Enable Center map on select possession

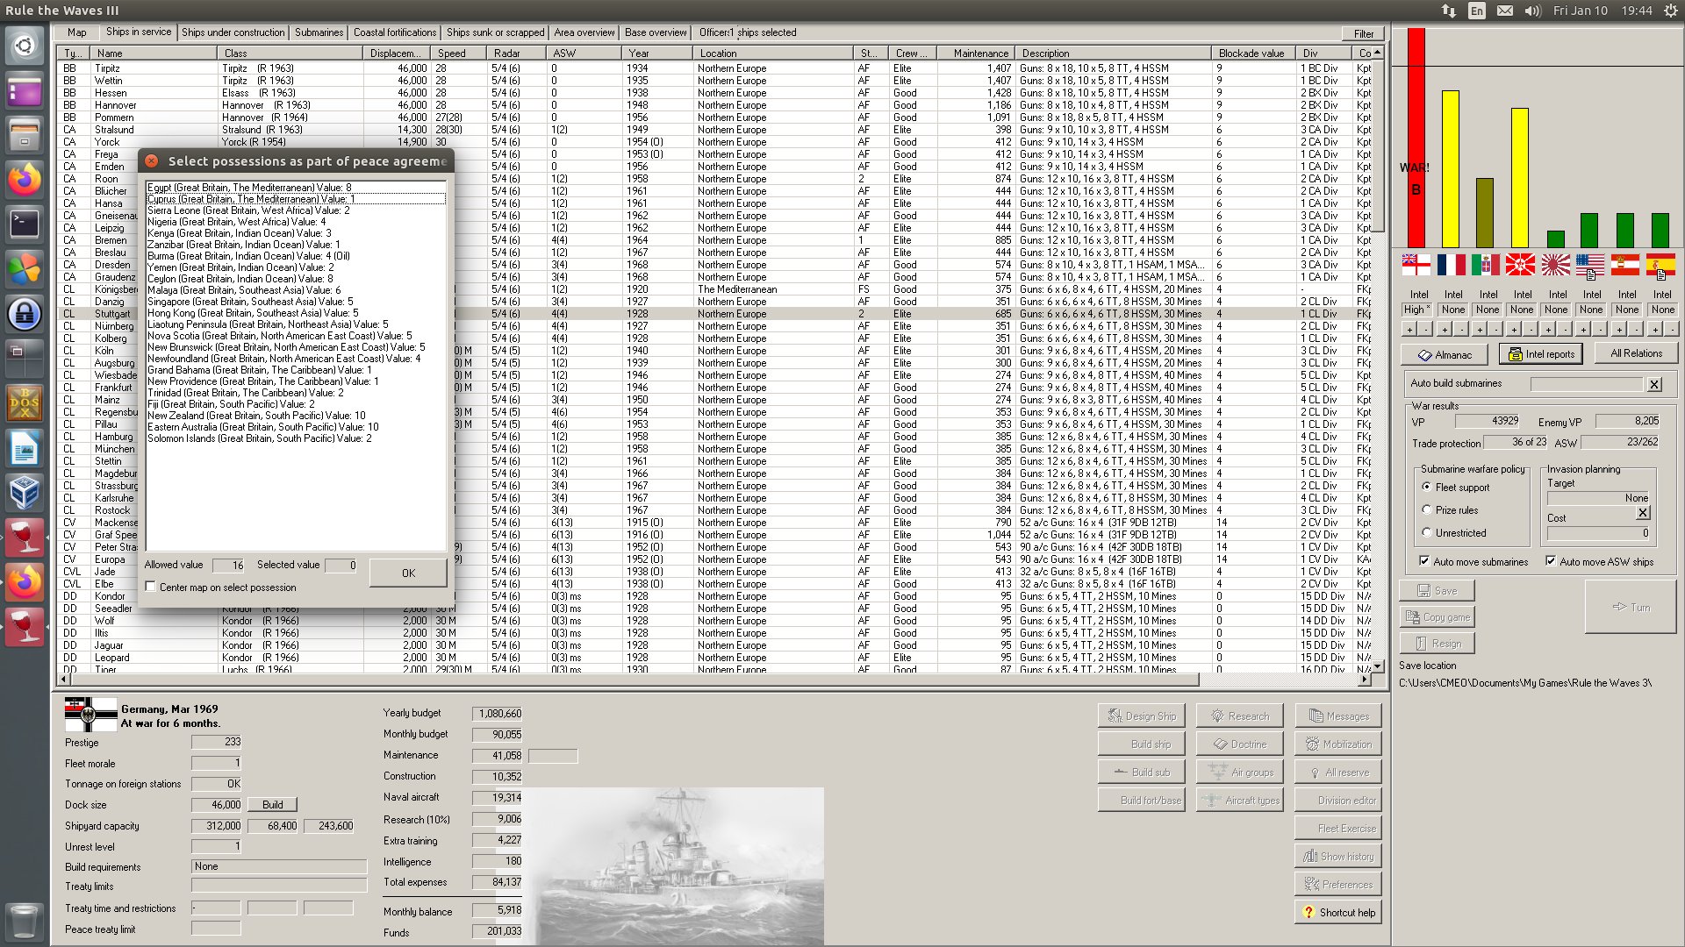151,587
